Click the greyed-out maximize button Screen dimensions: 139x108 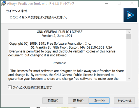click(119, 4)
